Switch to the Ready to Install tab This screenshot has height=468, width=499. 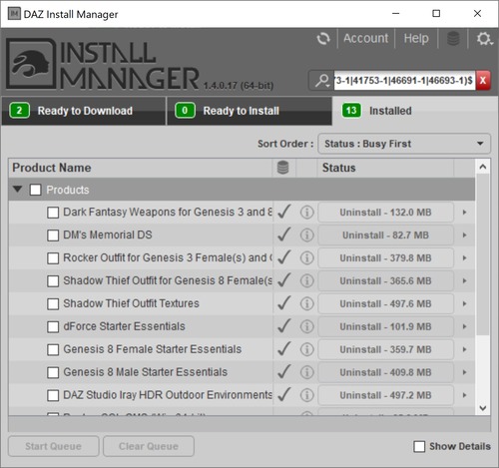(x=249, y=111)
